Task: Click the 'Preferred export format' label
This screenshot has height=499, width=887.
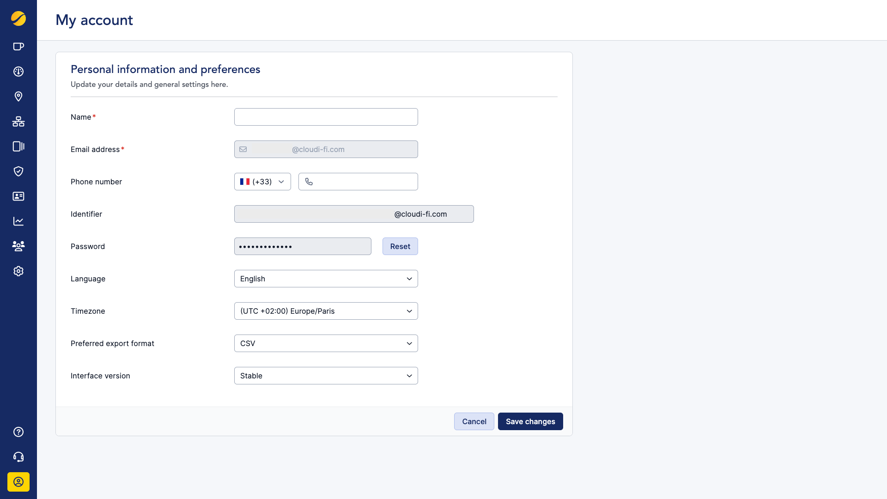Action: [112, 343]
